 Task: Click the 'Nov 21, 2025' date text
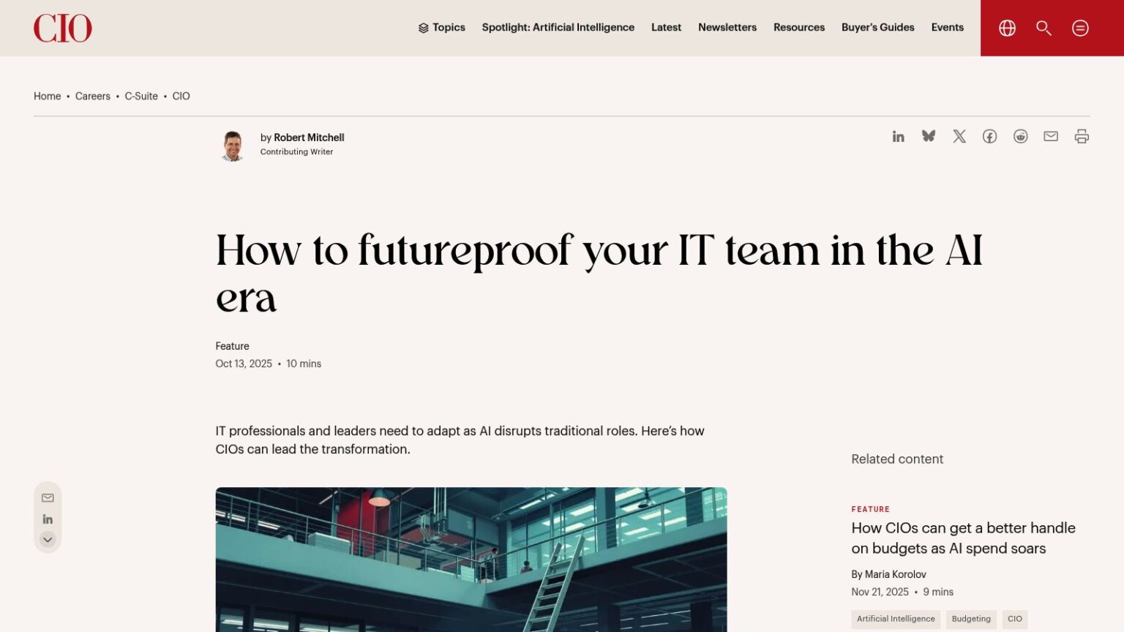(x=880, y=592)
